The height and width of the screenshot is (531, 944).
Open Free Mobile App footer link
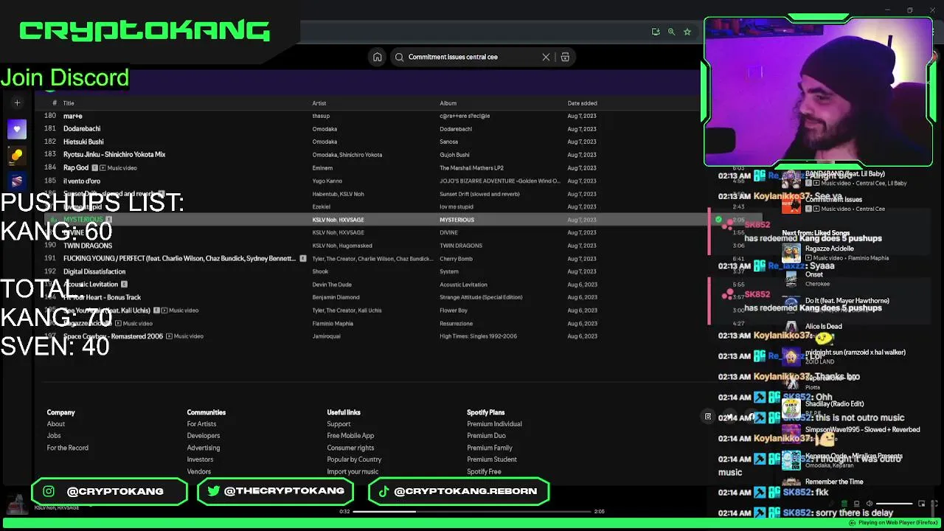coord(350,436)
